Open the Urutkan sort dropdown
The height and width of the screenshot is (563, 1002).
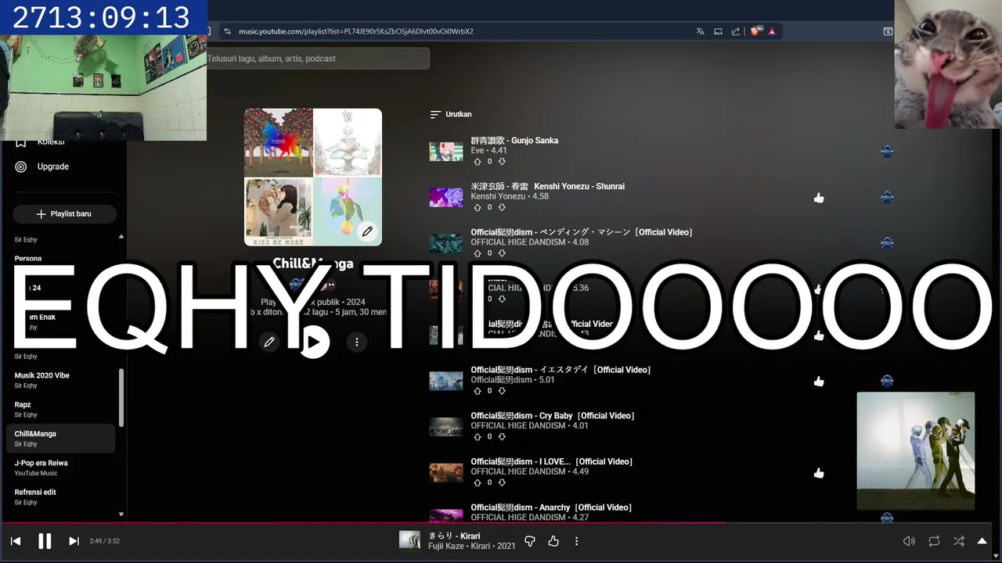(x=451, y=114)
